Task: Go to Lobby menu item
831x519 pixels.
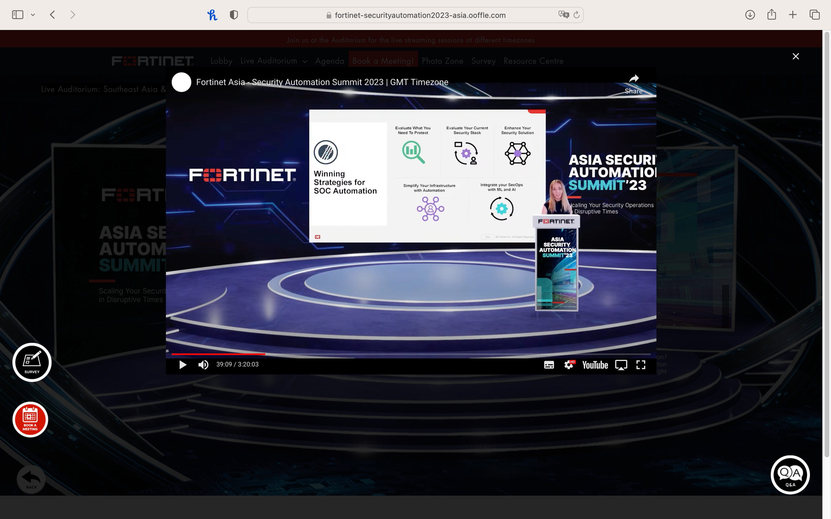Action: pyautogui.click(x=222, y=61)
